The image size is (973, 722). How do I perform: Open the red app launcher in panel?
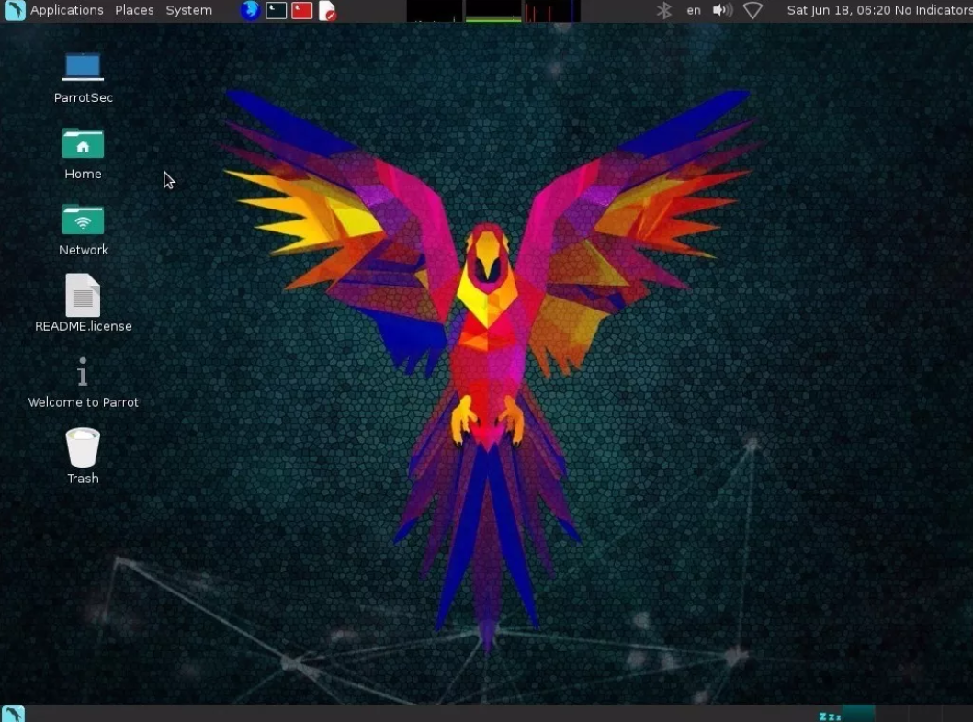click(x=301, y=10)
